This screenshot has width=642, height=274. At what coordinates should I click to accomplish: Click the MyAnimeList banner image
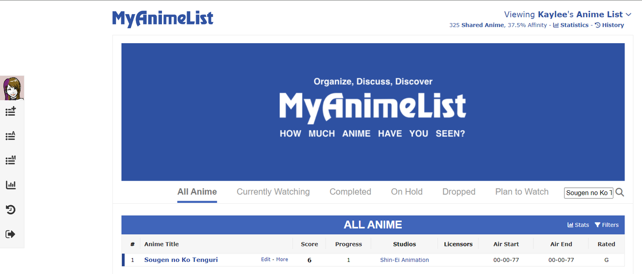[373, 112]
